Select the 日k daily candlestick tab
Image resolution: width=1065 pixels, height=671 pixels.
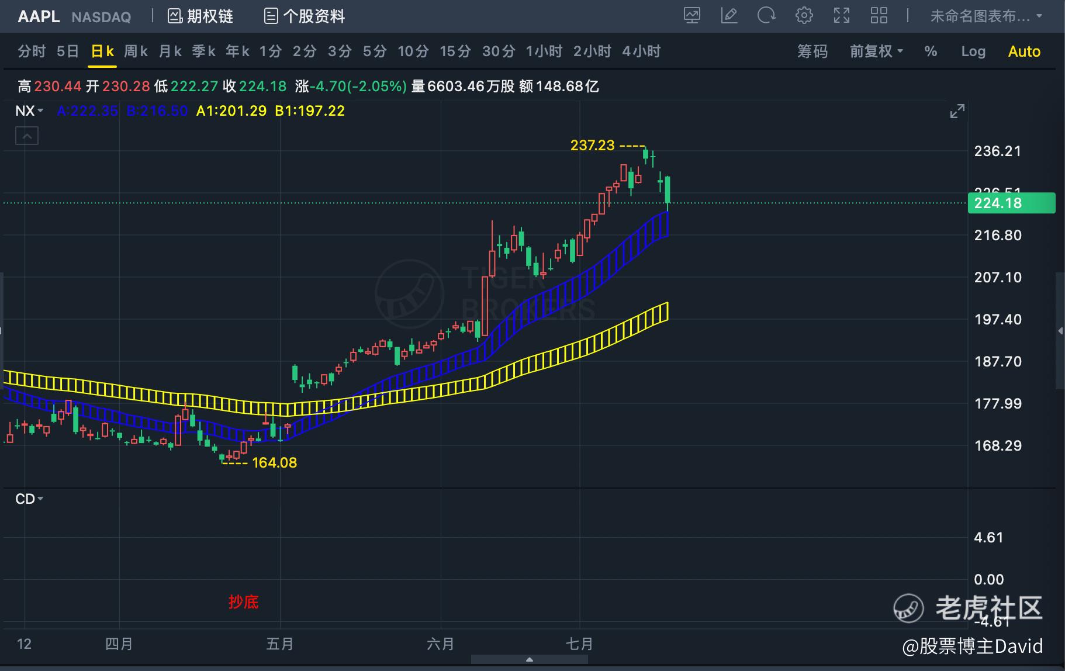click(x=102, y=51)
